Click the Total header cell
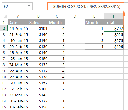 pos(114,22)
